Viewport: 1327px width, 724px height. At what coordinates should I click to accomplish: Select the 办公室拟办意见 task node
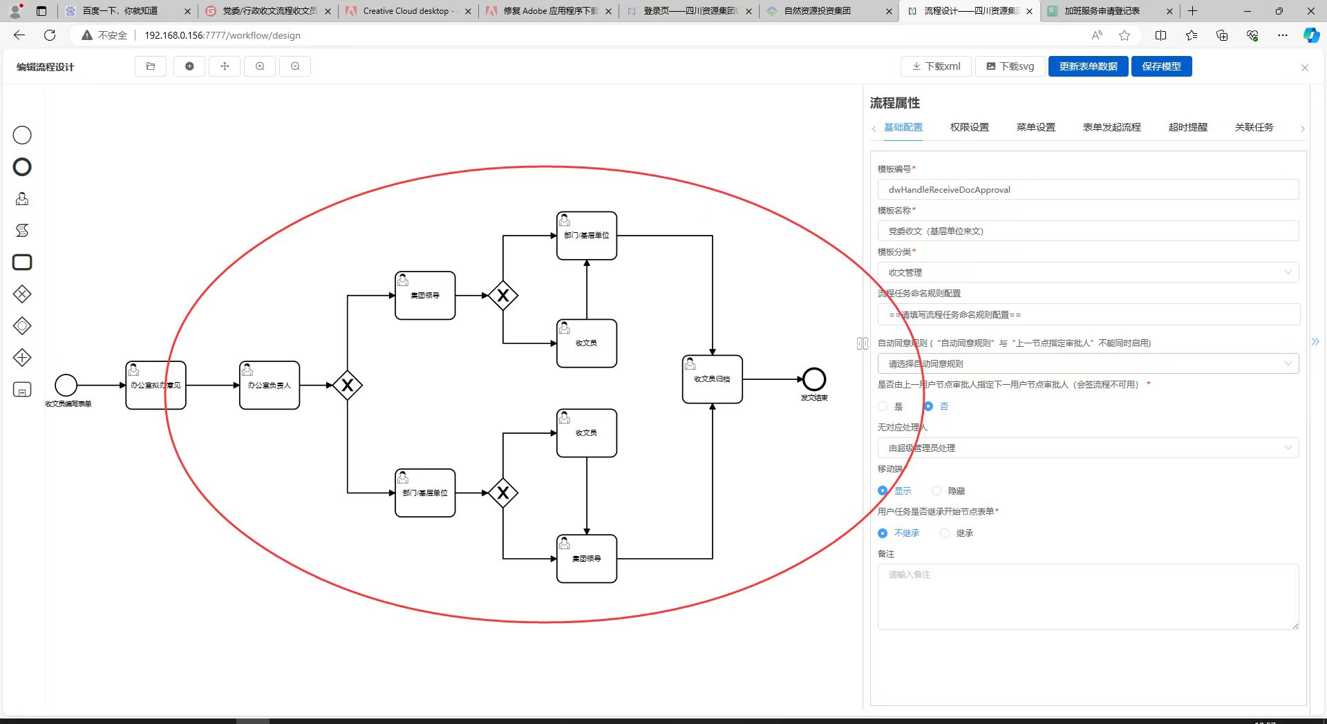click(x=156, y=385)
